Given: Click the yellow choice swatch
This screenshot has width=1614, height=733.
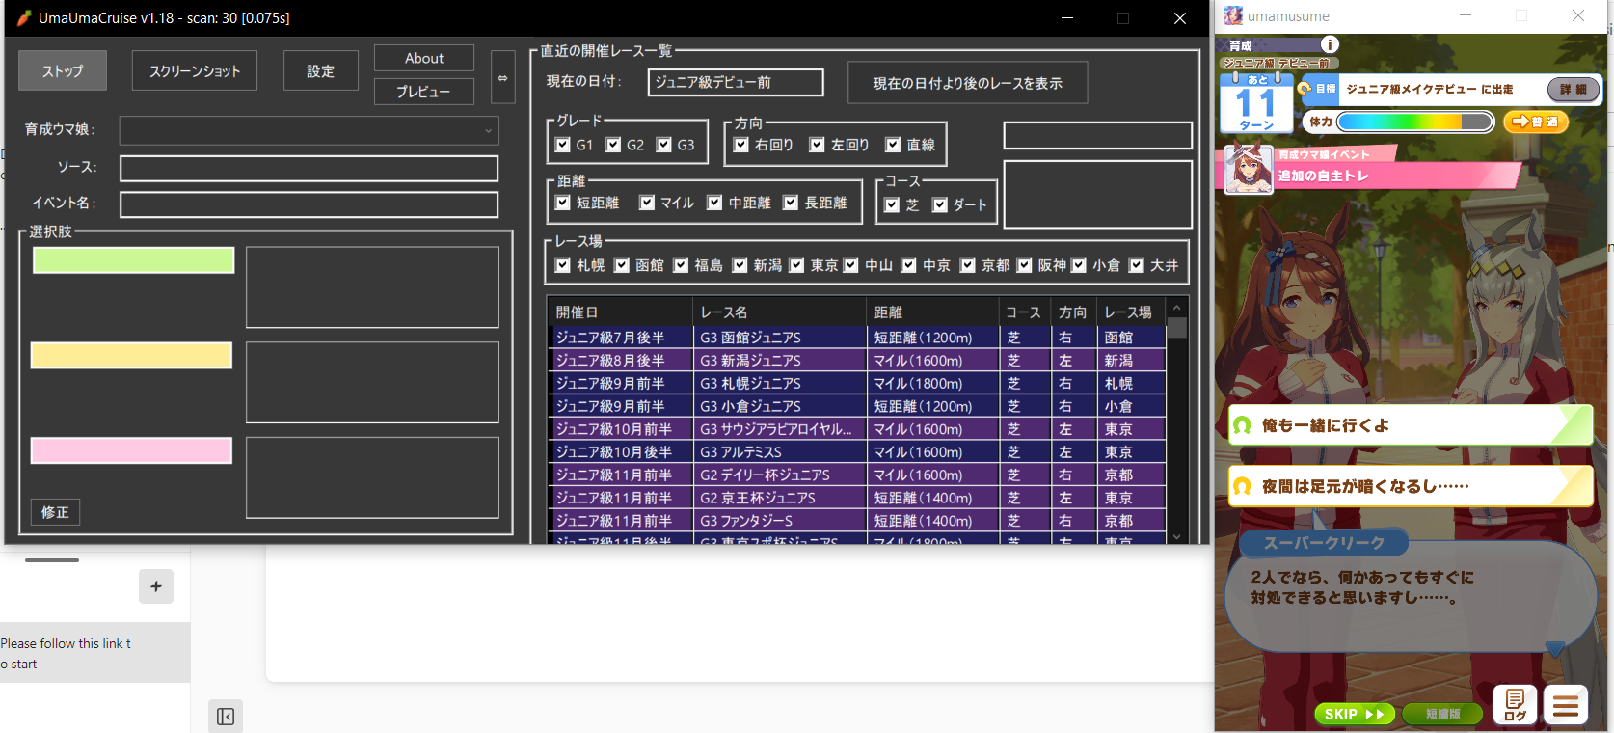Looking at the screenshot, I should 132,355.
